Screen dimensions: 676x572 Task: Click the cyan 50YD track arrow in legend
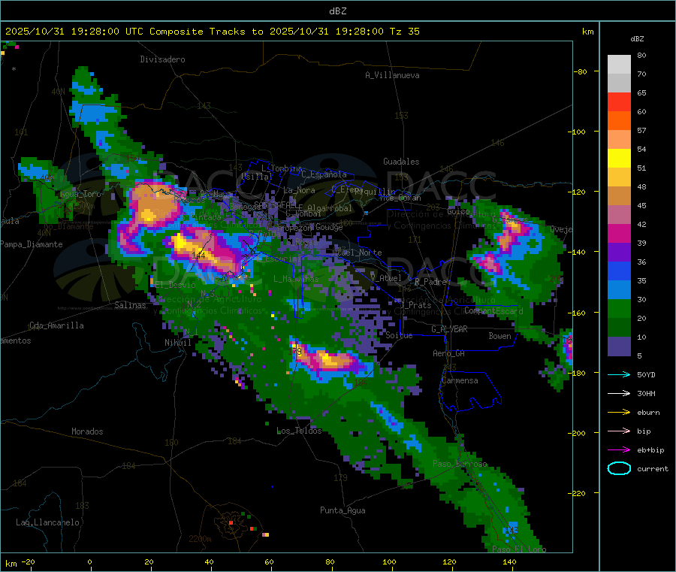tap(619, 374)
